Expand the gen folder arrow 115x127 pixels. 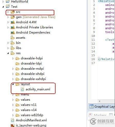tap(8, 17)
